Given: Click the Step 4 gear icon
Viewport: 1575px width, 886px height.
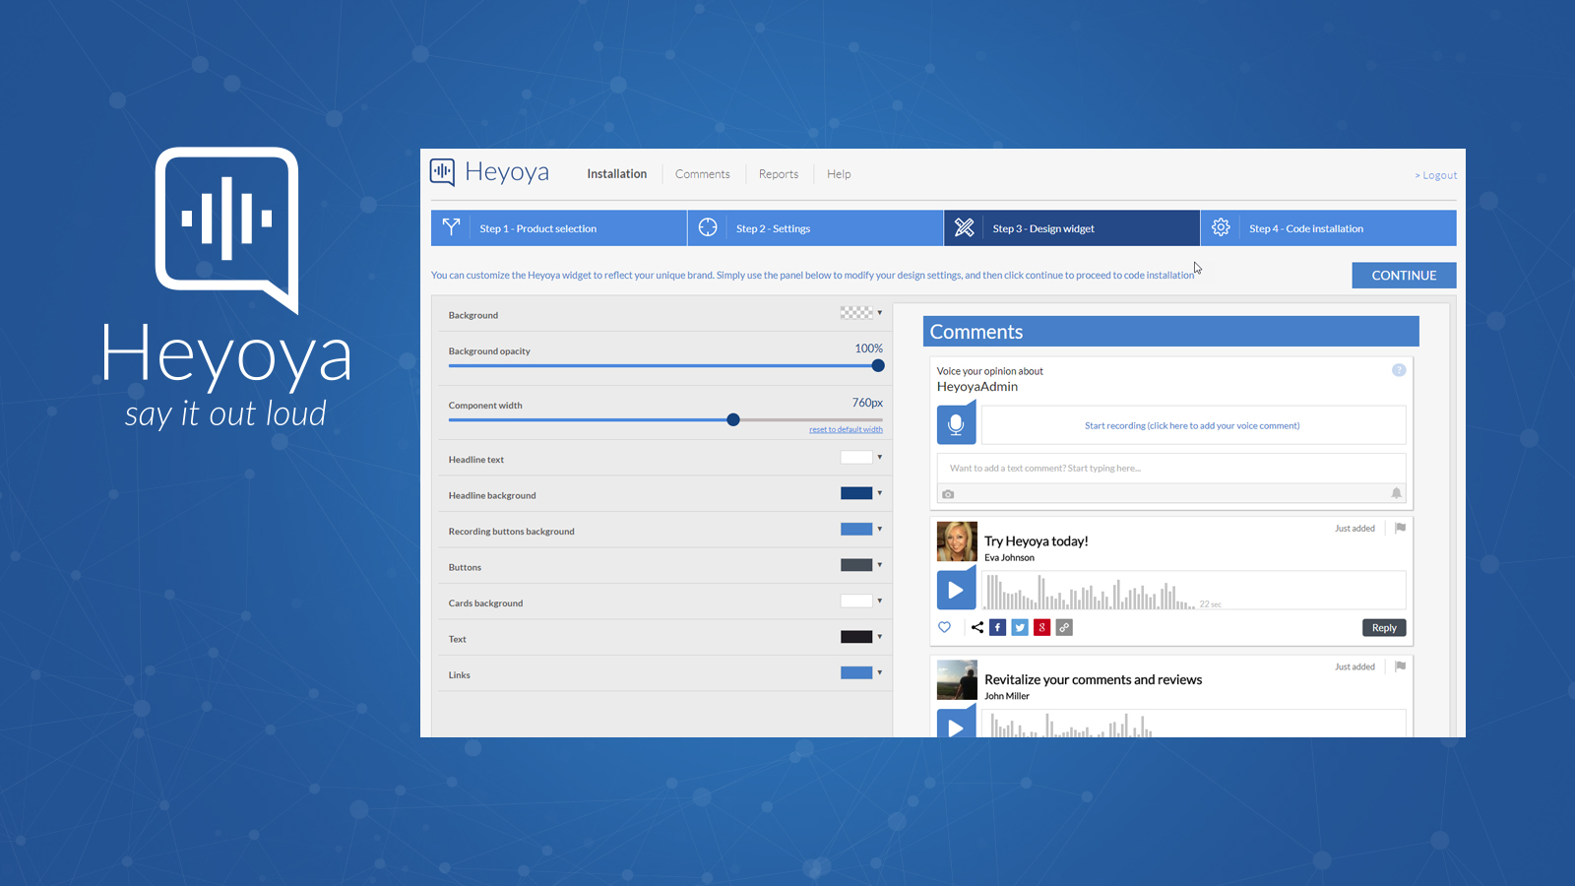Looking at the screenshot, I should point(1221,227).
